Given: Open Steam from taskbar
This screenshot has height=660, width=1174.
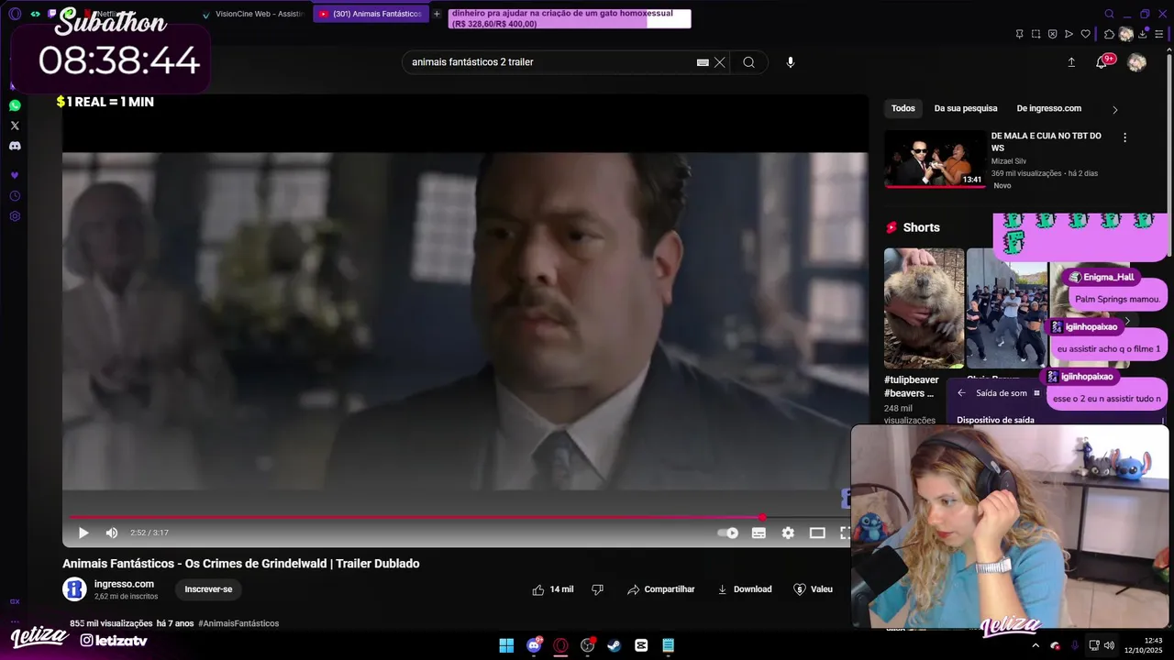Looking at the screenshot, I should [x=615, y=645].
